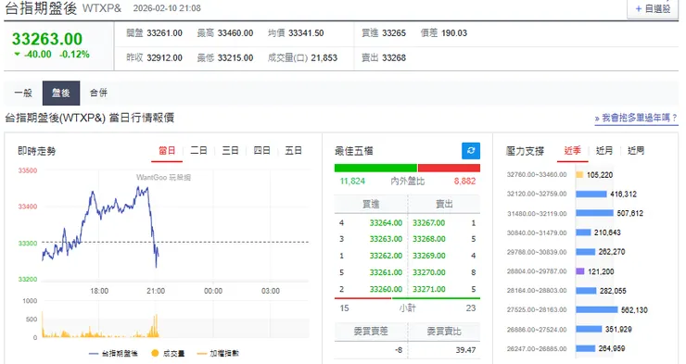Switch chart to 二日 range
Image resolution: width=686 pixels, height=364 pixels.
[198, 151]
